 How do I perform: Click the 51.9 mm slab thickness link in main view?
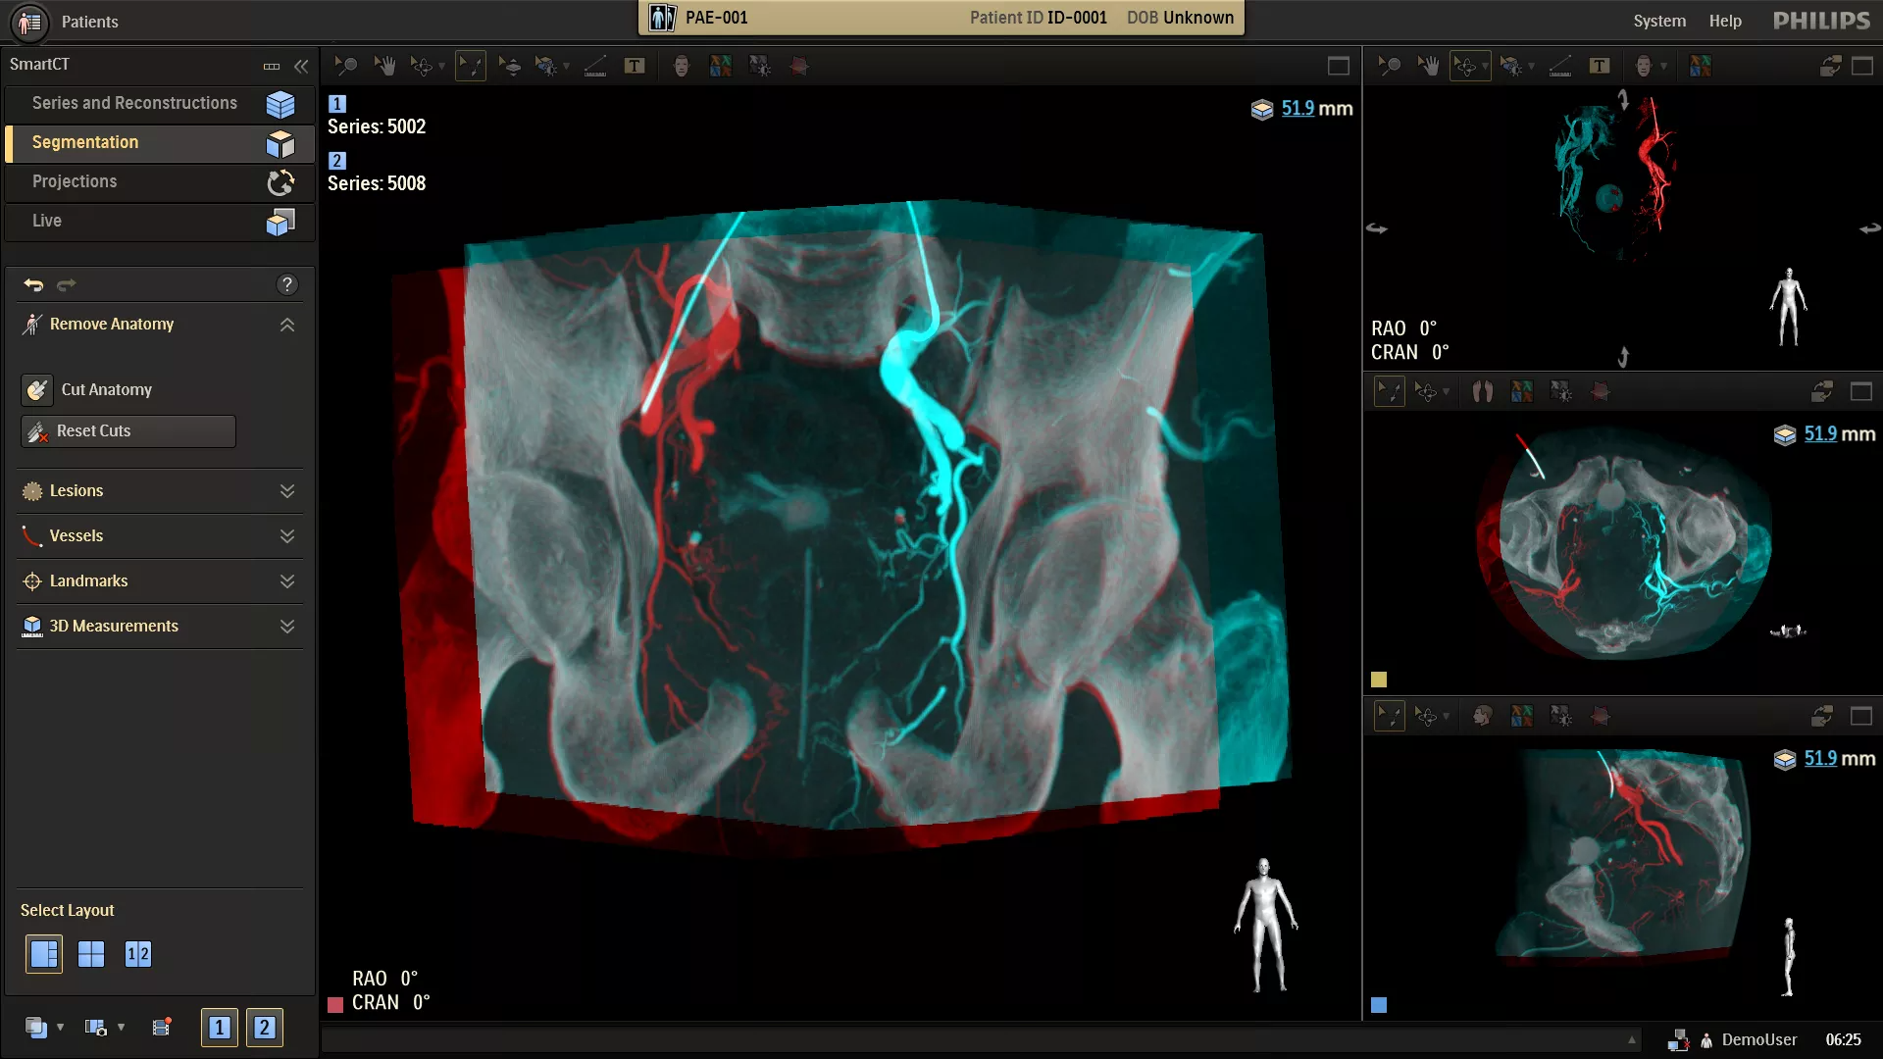[1297, 108]
